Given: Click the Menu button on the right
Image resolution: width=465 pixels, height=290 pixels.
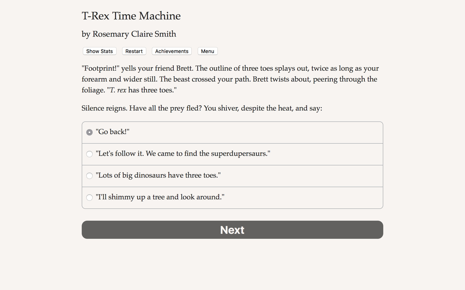Looking at the screenshot, I should 207,51.
